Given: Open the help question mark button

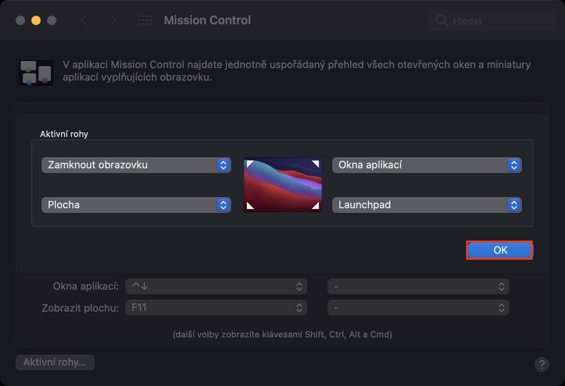Looking at the screenshot, I should 541,364.
